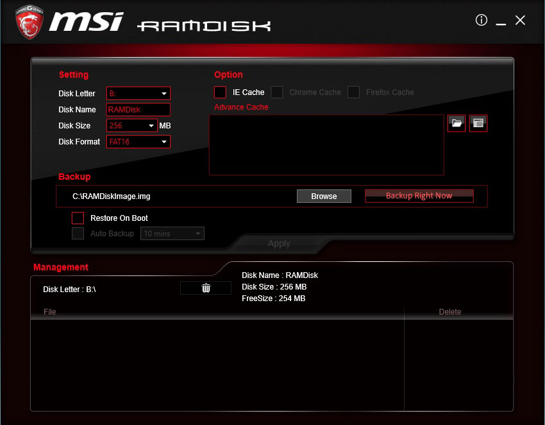Toggle the Auto Backup checkbox
This screenshot has height=425, width=545.
point(78,233)
